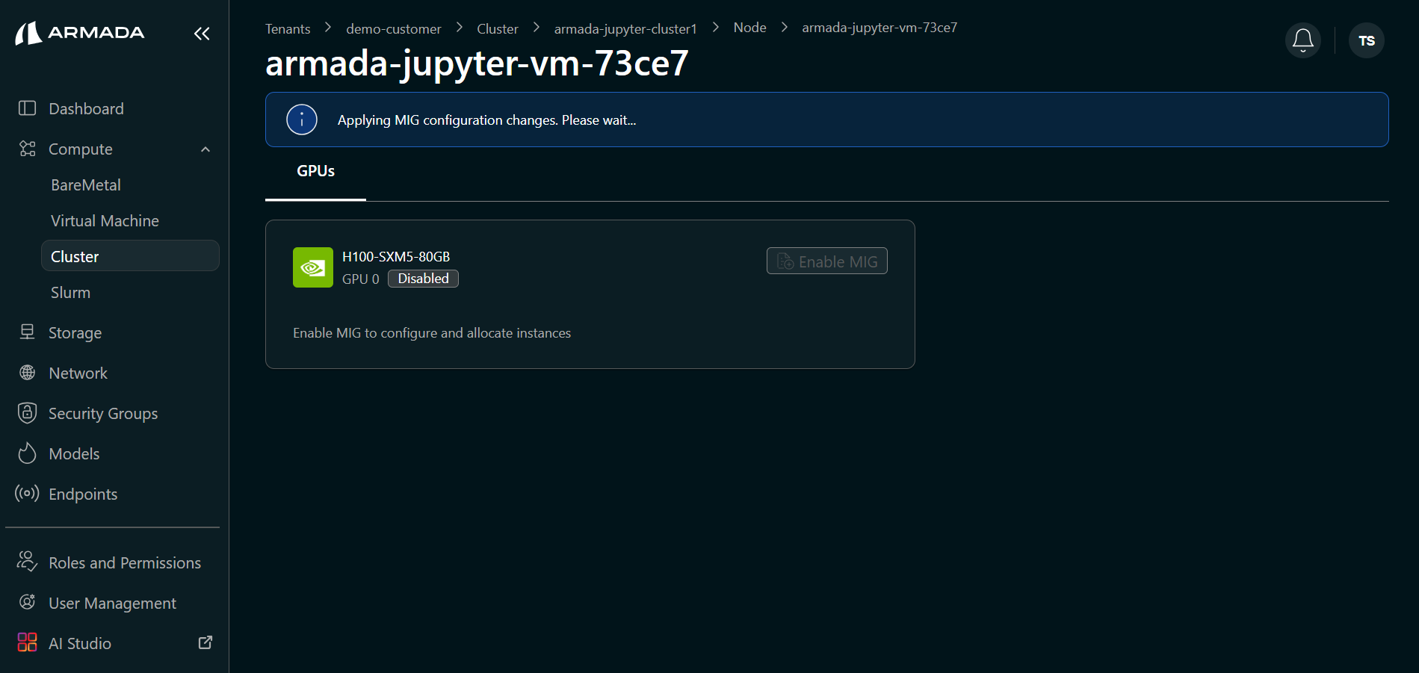Open Slurm under Compute
The width and height of the screenshot is (1419, 673).
click(70, 292)
